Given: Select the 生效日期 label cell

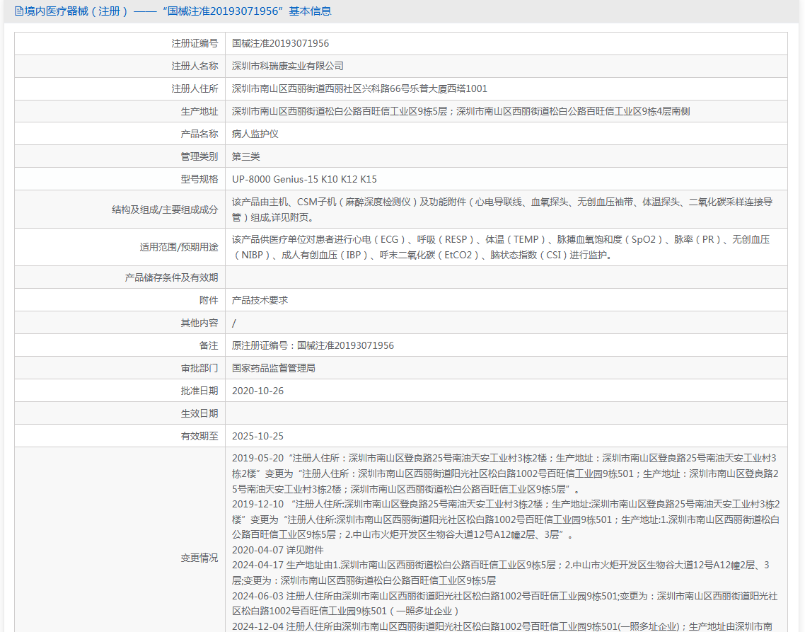Looking at the screenshot, I should tap(120, 413).
